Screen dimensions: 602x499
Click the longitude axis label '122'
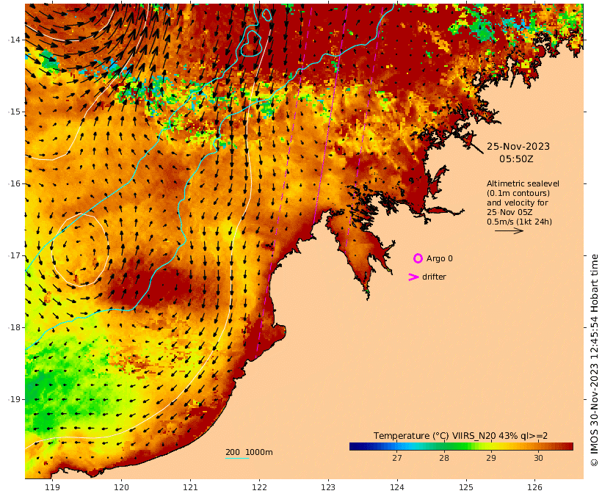click(259, 487)
